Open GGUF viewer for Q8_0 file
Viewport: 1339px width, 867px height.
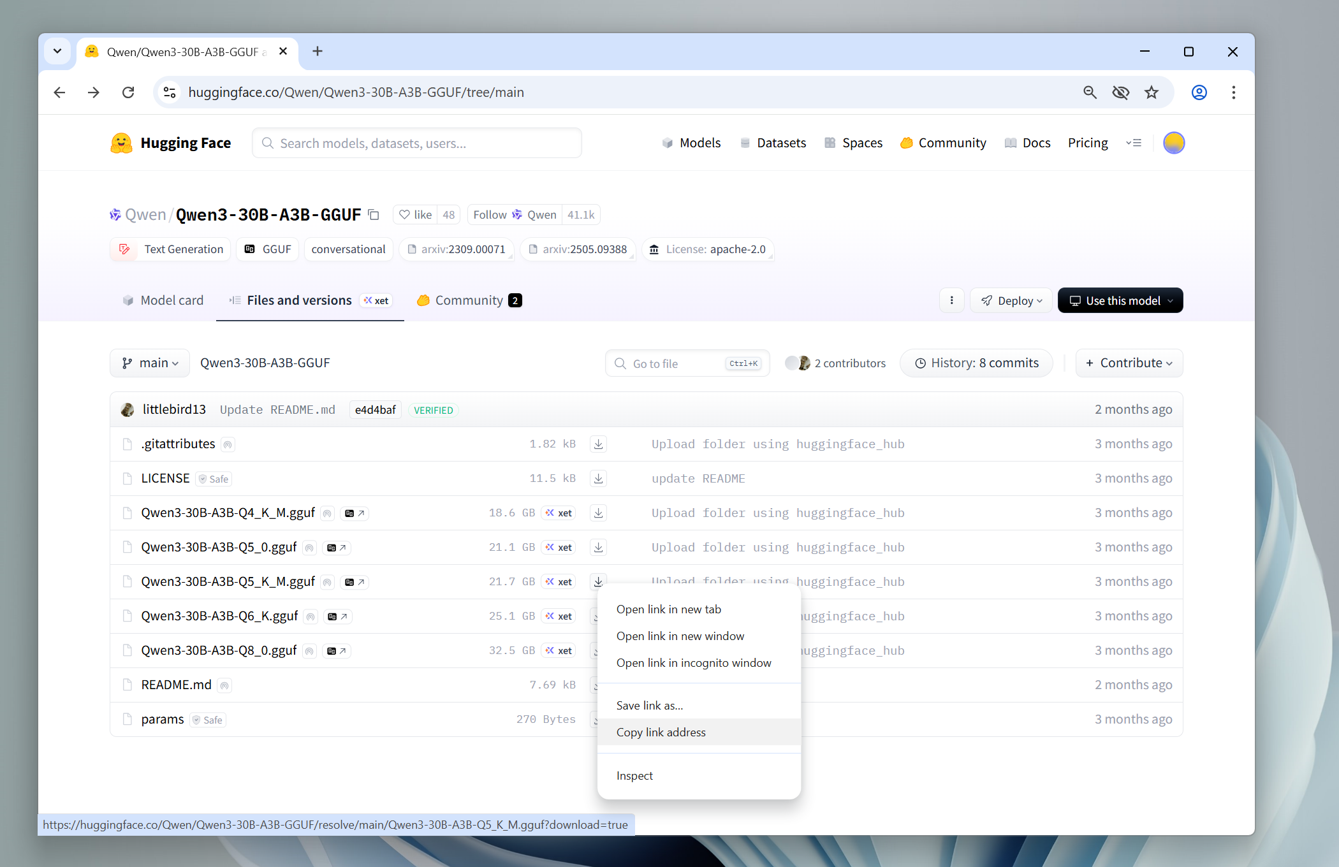coord(336,651)
